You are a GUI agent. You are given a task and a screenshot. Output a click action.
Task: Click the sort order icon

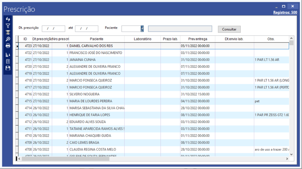[x=8, y=55]
